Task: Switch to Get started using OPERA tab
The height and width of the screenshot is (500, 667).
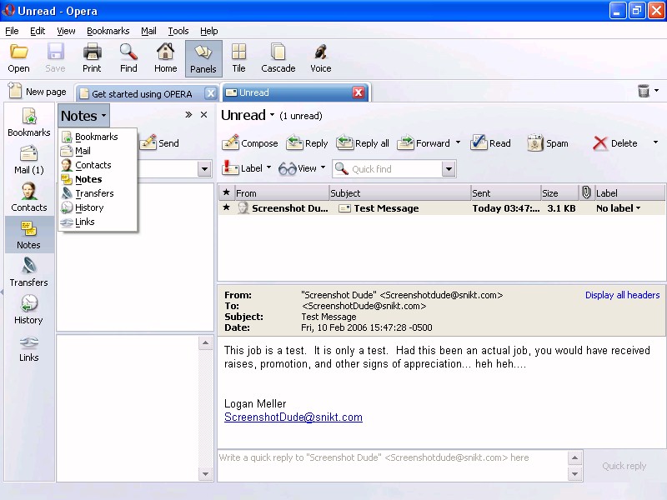Action: 142,93
